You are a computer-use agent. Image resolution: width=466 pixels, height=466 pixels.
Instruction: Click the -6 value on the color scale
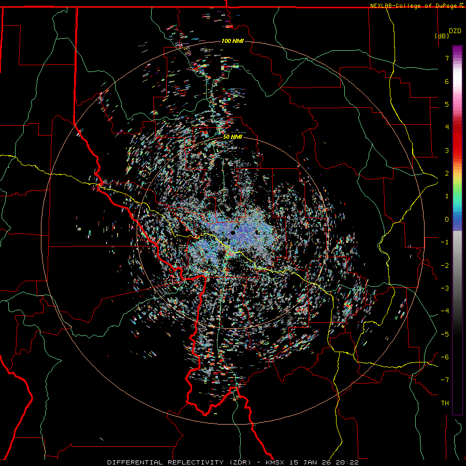[x=445, y=357]
